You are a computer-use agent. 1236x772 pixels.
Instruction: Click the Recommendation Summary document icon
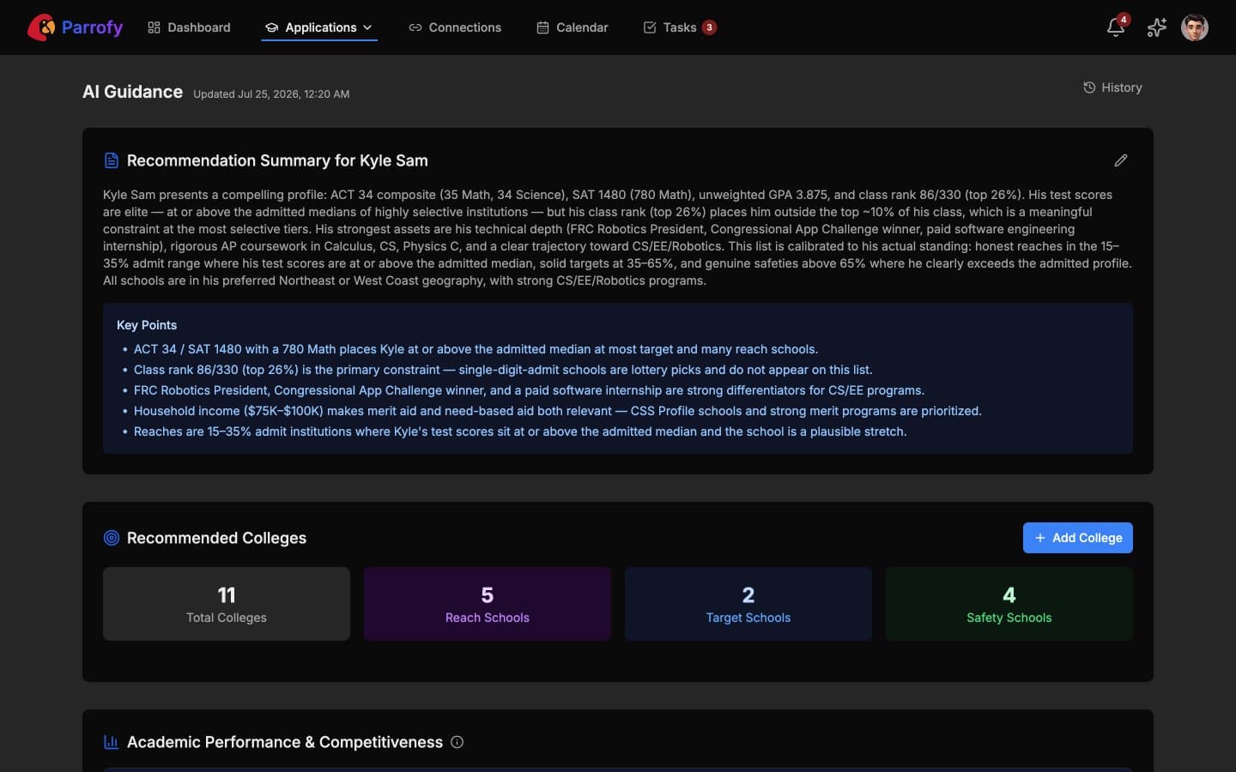pos(112,160)
